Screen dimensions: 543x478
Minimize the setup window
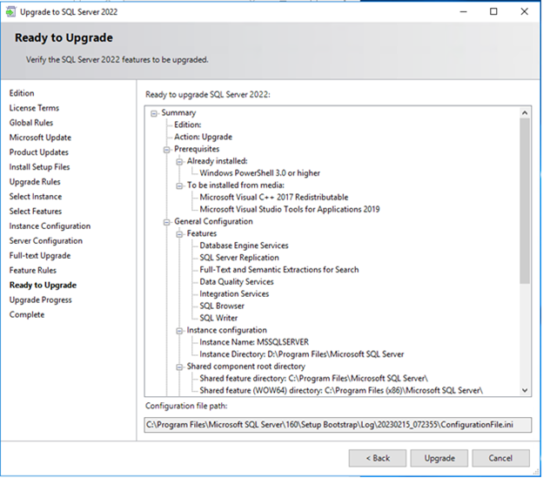(x=463, y=12)
